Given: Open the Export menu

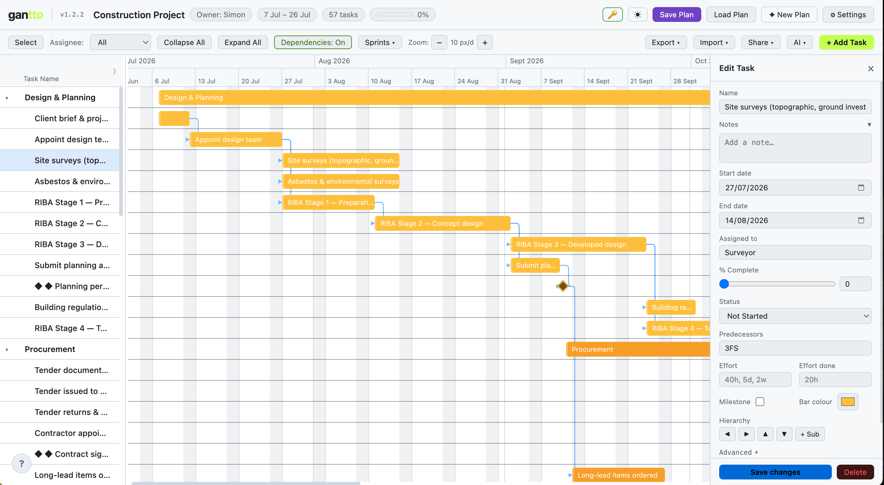Looking at the screenshot, I should tap(666, 43).
